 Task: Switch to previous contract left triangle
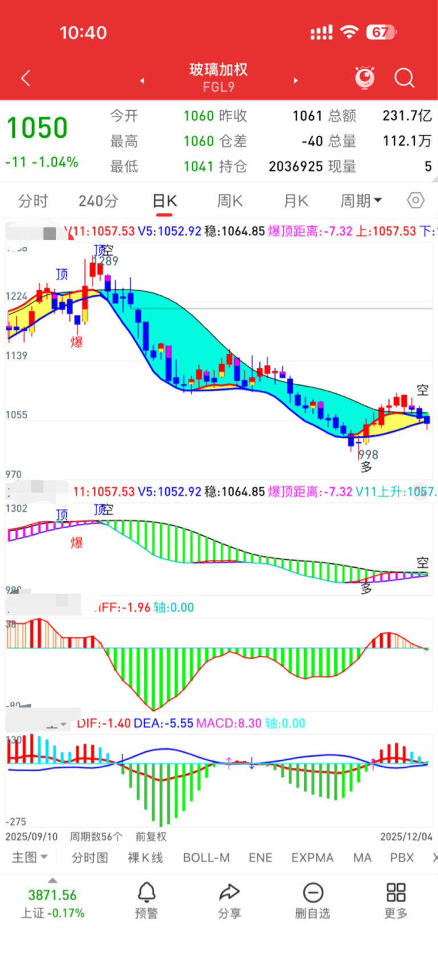tap(142, 81)
